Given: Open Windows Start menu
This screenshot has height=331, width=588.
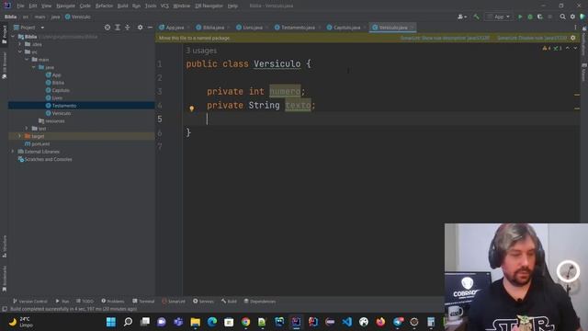Looking at the screenshot, I should click(111, 322).
